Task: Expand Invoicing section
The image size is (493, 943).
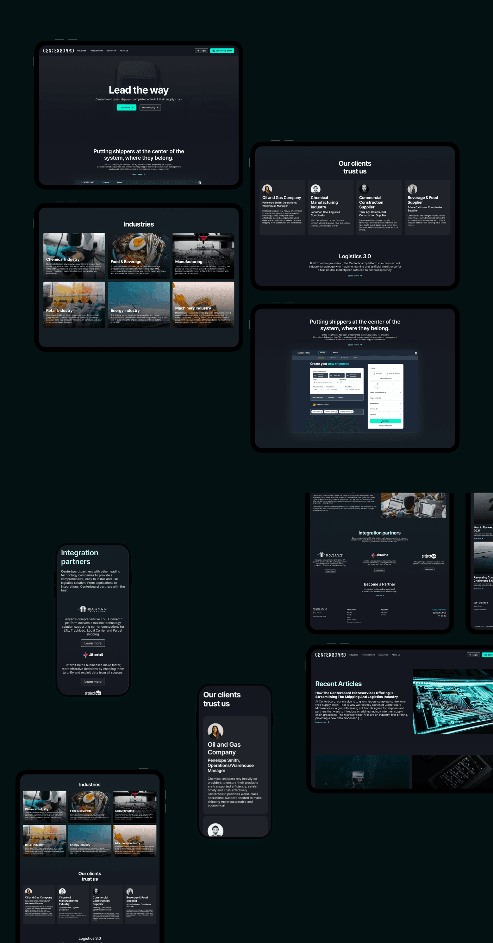Action: [x=386, y=409]
